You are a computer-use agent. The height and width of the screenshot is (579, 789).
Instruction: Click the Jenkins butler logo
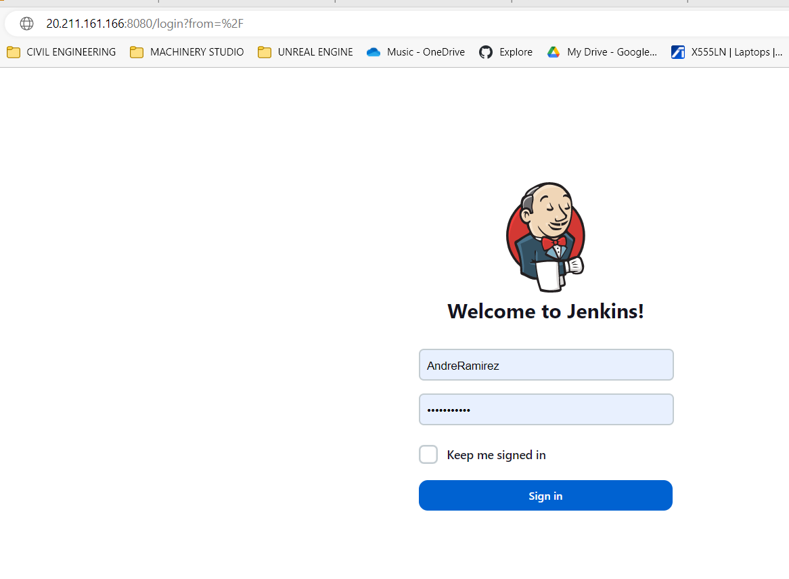(x=546, y=237)
